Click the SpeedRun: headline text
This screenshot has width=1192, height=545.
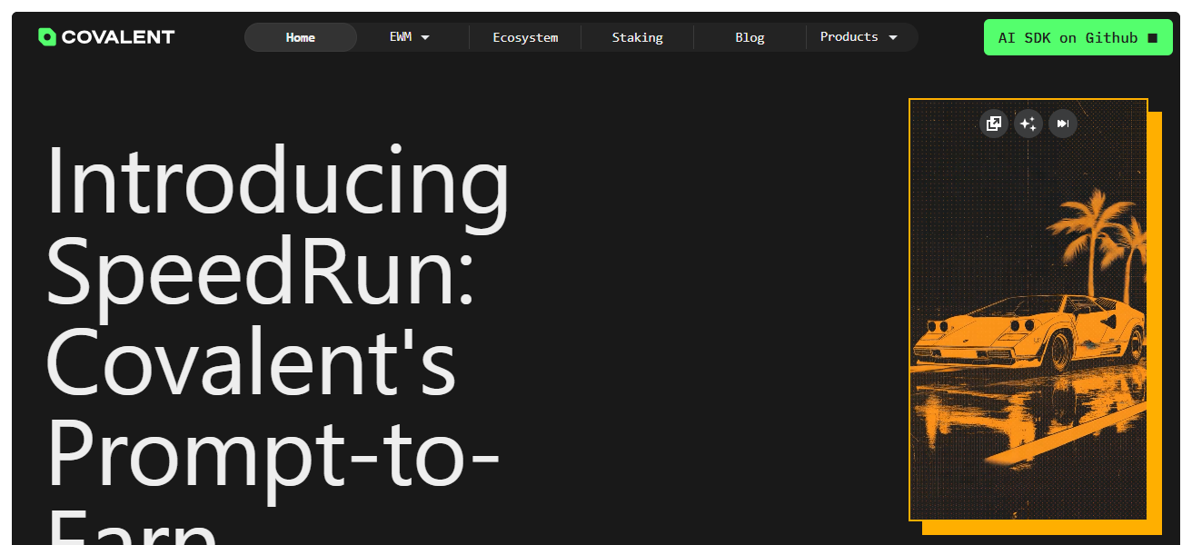click(x=261, y=272)
